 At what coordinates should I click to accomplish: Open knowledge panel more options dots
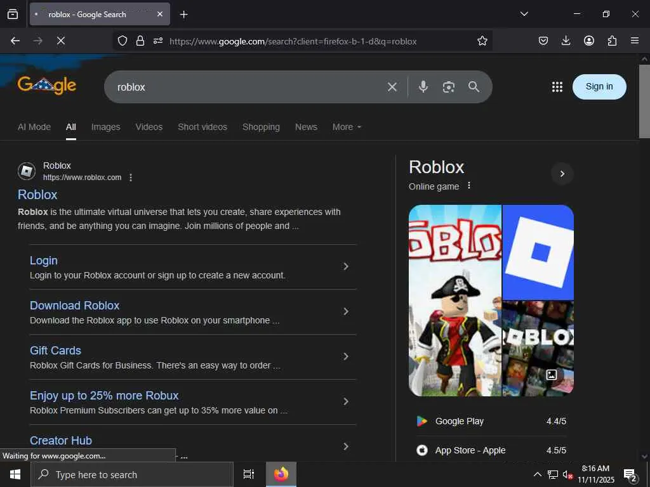(x=469, y=186)
